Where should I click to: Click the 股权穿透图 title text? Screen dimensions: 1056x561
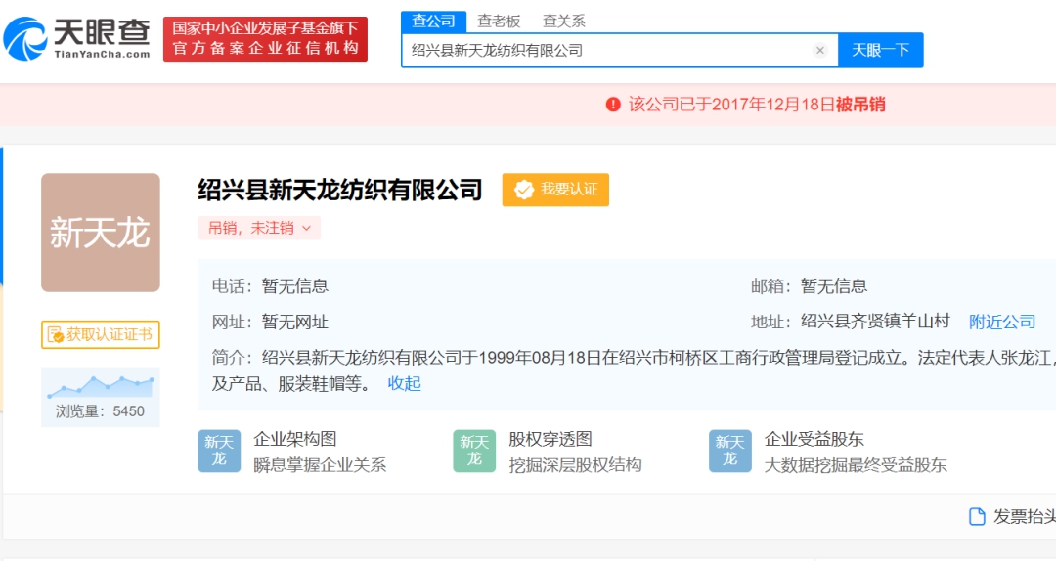tap(550, 439)
